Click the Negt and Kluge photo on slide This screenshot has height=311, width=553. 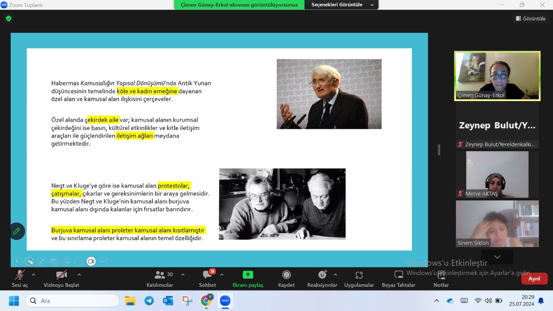pos(282,204)
